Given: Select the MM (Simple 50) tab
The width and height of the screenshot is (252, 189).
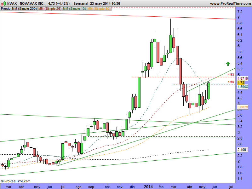Looking at the screenshot, I should click(x=99, y=9).
